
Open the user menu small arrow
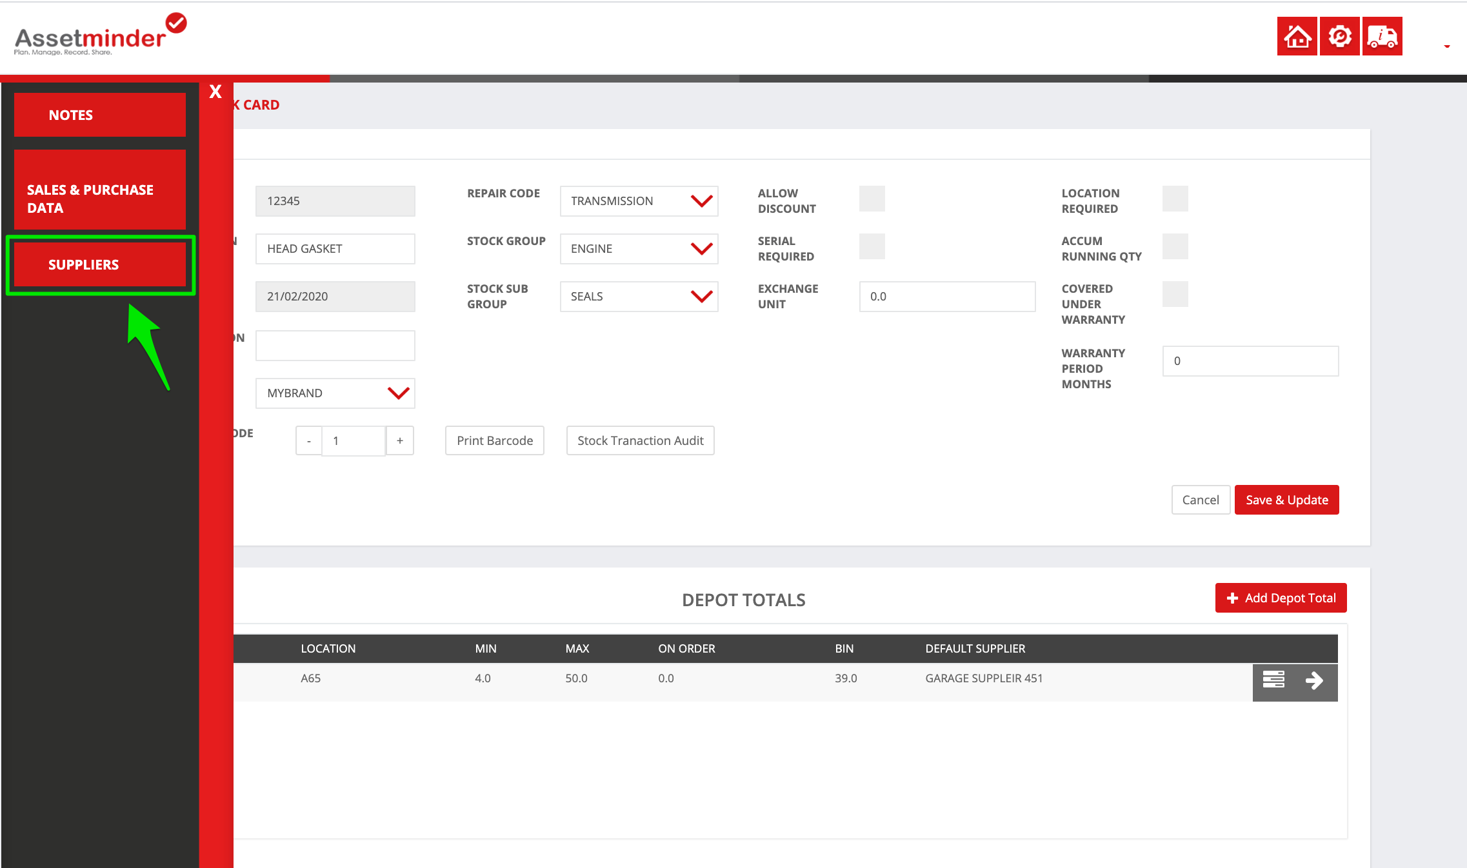point(1447,46)
